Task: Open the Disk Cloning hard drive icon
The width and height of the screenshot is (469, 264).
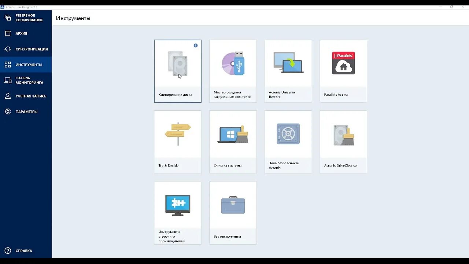Action: coord(178,64)
